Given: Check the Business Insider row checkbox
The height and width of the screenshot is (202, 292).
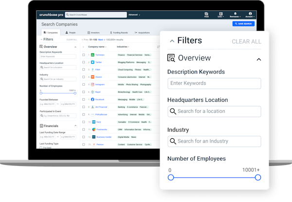Looking at the screenshot, I should [x=83, y=137].
